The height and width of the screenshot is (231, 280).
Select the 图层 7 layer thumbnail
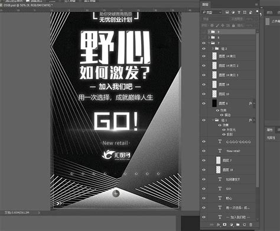[218, 161]
